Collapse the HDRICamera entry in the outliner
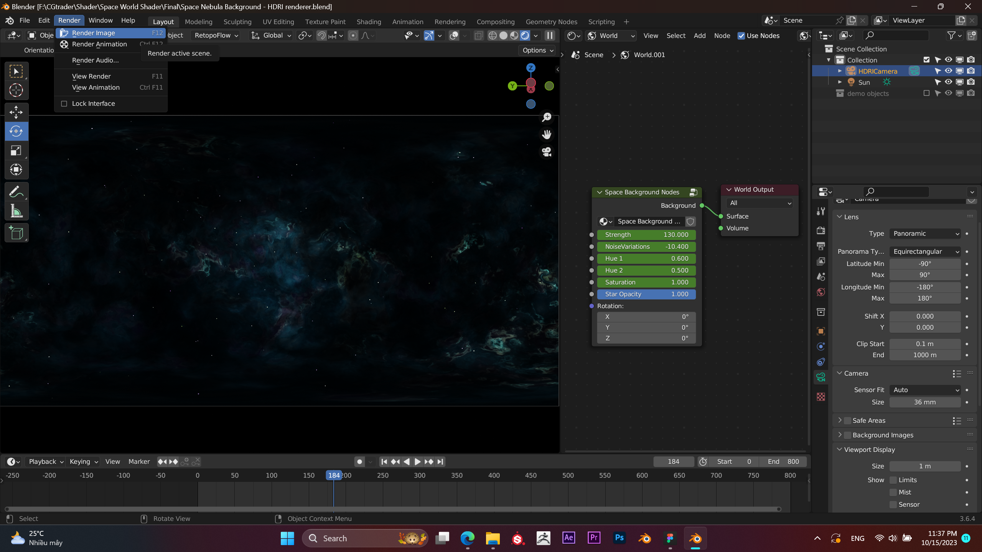 click(x=840, y=71)
